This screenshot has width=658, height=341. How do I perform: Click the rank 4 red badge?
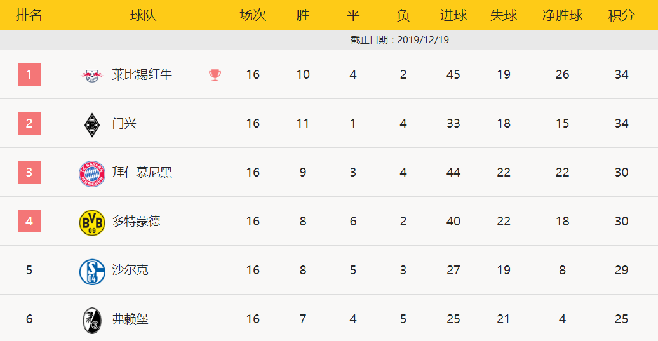[29, 221]
